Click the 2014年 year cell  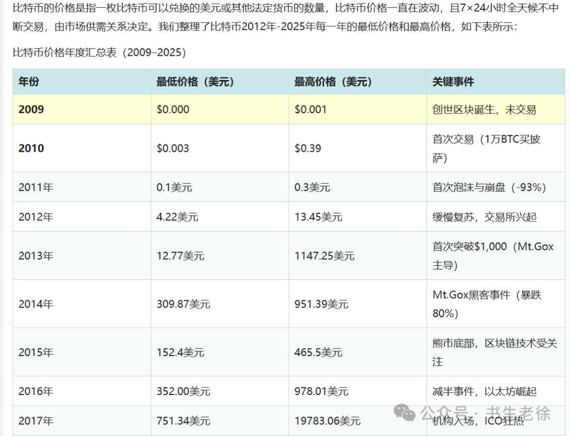tap(82, 303)
